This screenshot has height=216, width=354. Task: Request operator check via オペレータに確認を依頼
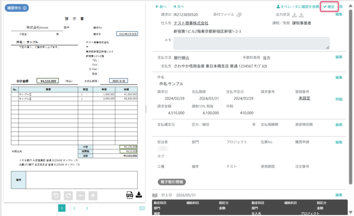(298, 7)
